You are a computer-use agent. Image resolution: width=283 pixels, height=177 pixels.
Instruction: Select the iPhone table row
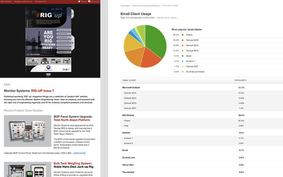202,121
